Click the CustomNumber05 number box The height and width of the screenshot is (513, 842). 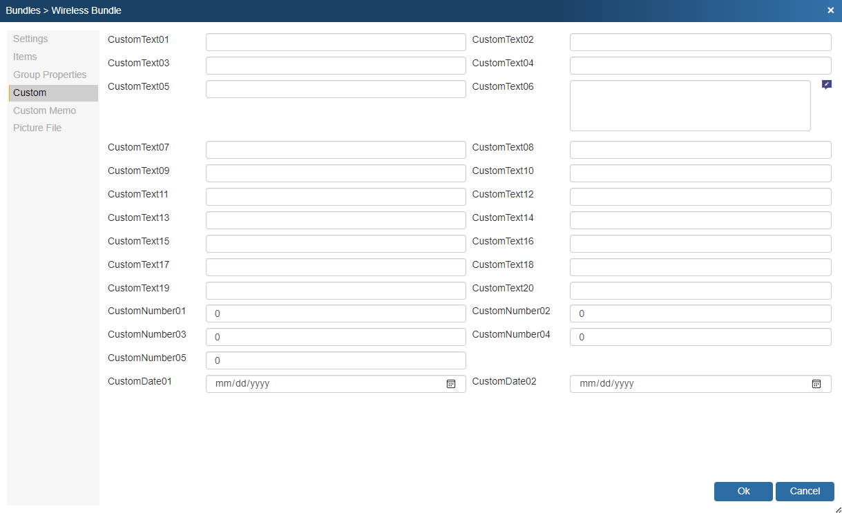[336, 360]
